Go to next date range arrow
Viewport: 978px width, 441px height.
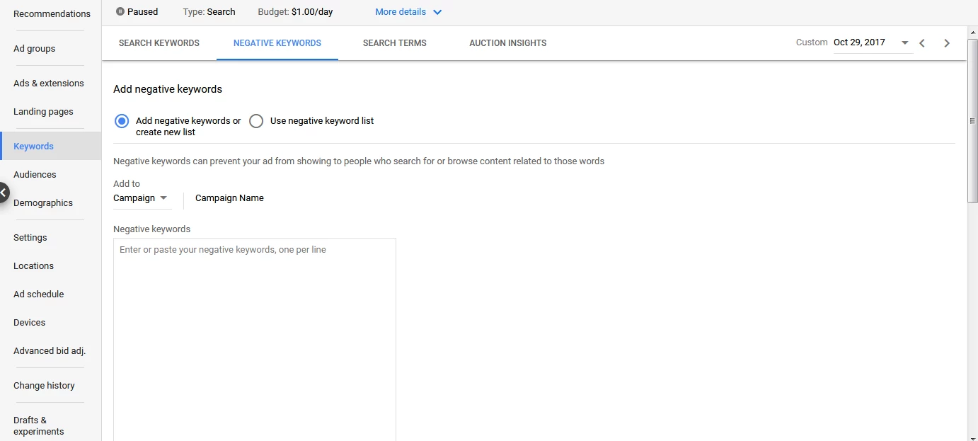coord(947,43)
